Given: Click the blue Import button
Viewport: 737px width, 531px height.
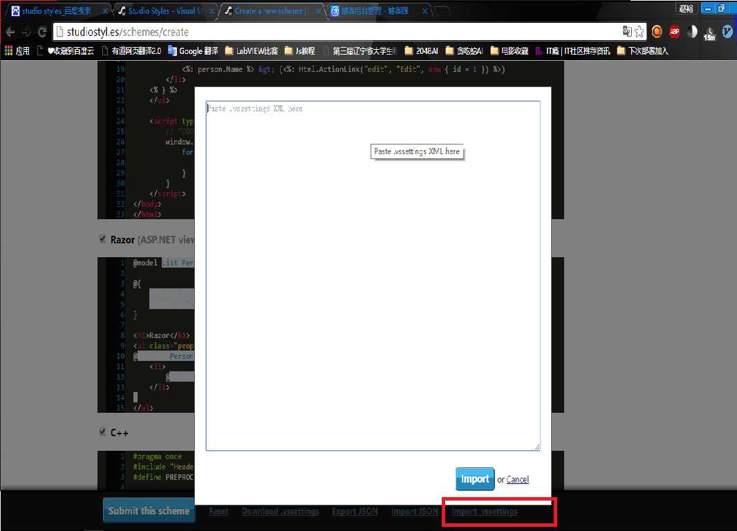Looking at the screenshot, I should click(475, 479).
